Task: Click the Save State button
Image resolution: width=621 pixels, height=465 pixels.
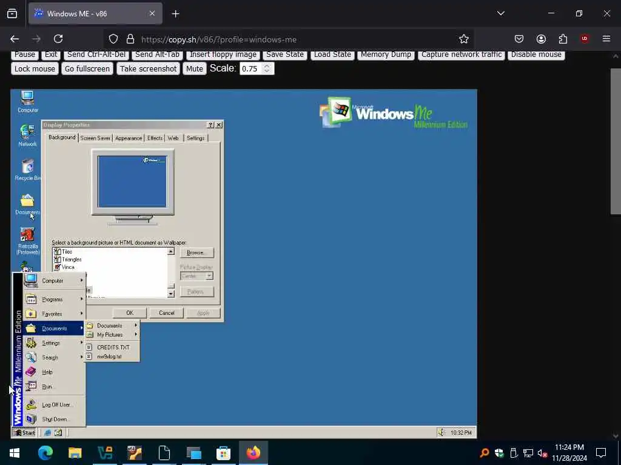Action: pos(285,54)
